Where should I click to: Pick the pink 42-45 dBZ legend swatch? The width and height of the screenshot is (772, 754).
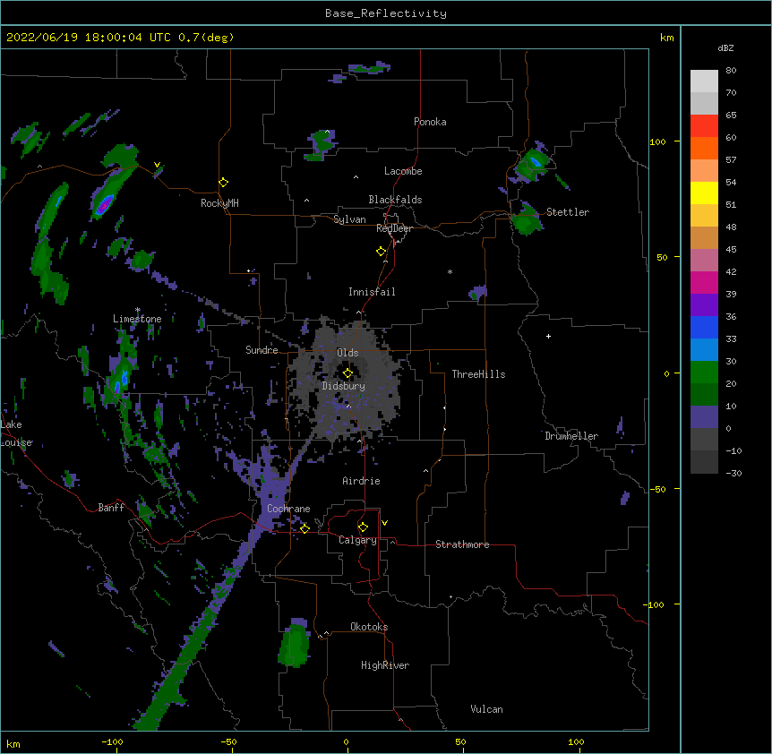[x=704, y=260]
